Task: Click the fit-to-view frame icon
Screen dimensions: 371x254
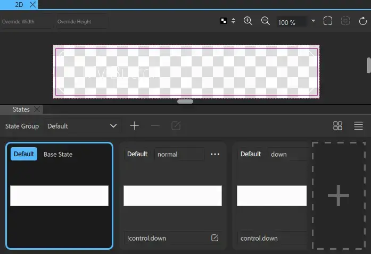Action: (x=328, y=21)
